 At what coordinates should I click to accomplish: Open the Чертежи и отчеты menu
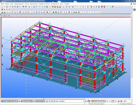tap(44, 4)
